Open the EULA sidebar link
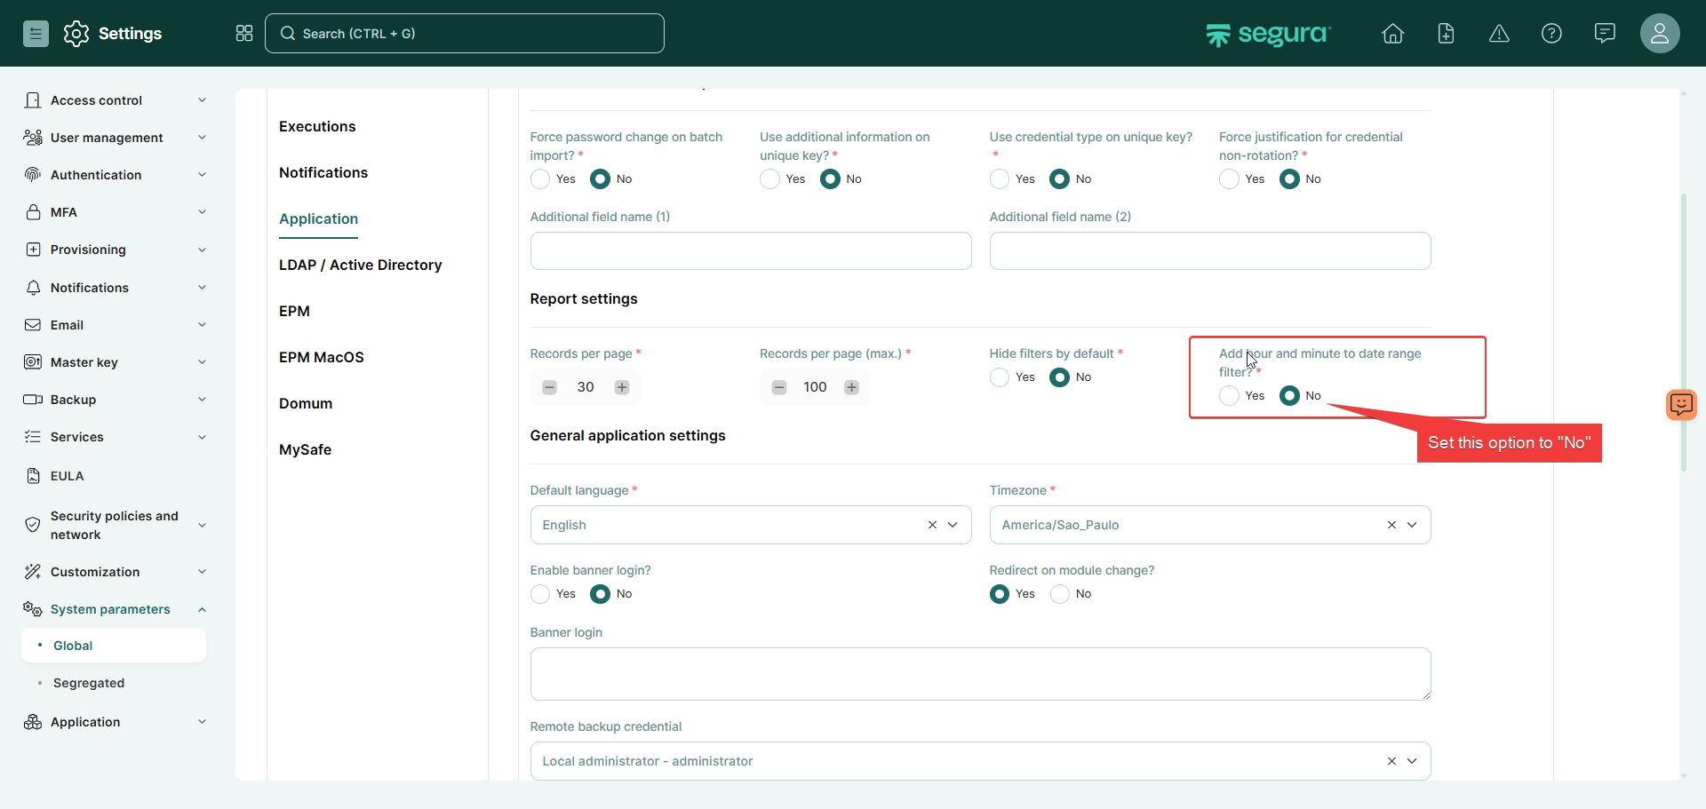Image resolution: width=1706 pixels, height=809 pixels. [67, 476]
